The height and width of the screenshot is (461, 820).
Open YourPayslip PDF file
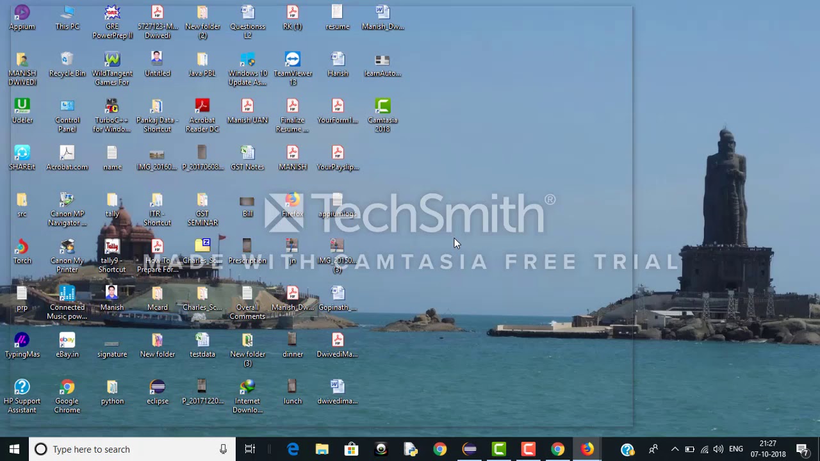coord(338,158)
